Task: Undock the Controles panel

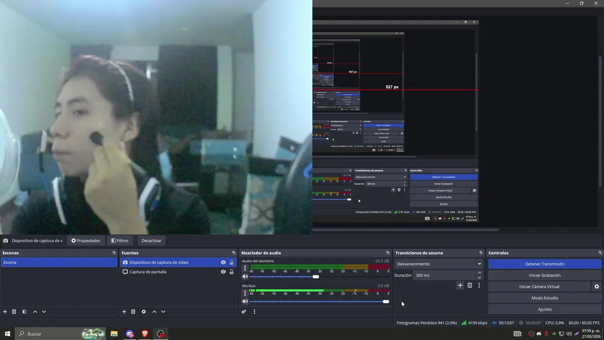Action: tap(600, 253)
